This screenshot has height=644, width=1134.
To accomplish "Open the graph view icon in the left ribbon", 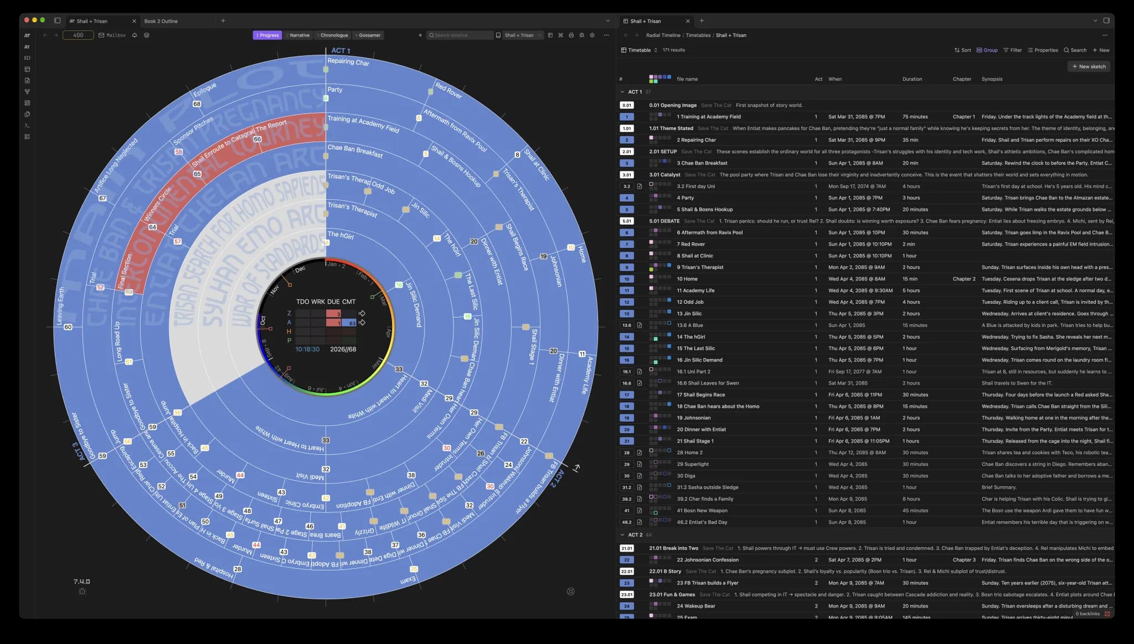I will click(x=27, y=92).
